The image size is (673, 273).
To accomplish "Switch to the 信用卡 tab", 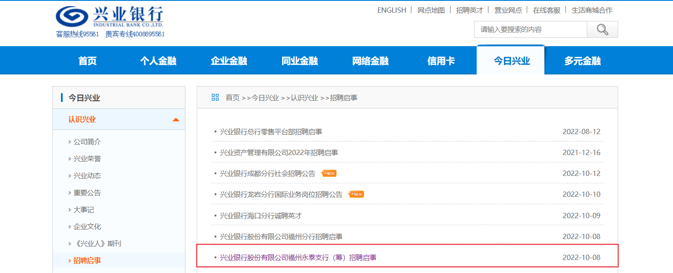I will (x=441, y=61).
